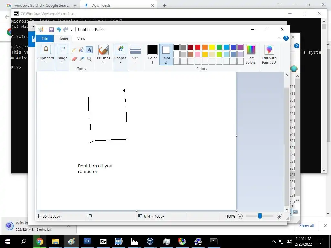Pick the yellow color swatch

click(212, 47)
